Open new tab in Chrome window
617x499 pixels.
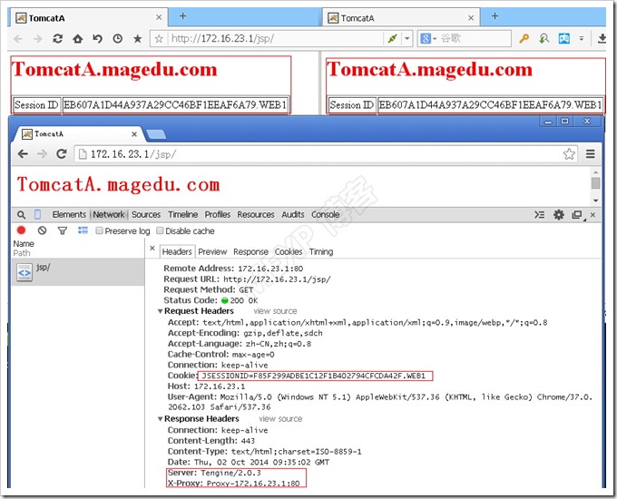pyautogui.click(x=156, y=135)
